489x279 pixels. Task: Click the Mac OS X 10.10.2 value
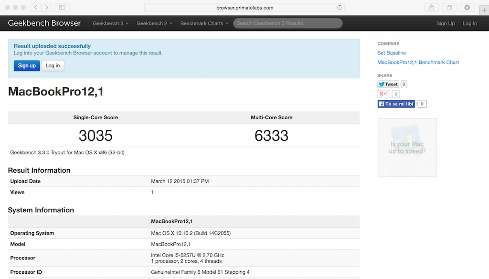[x=191, y=233]
